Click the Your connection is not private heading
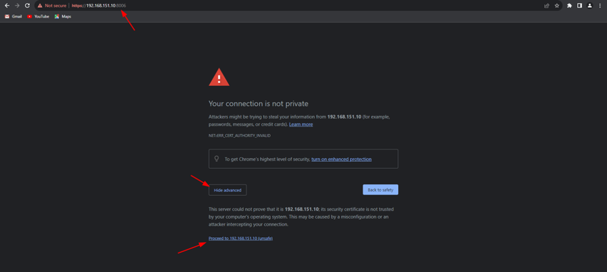The image size is (607, 272). (x=258, y=103)
